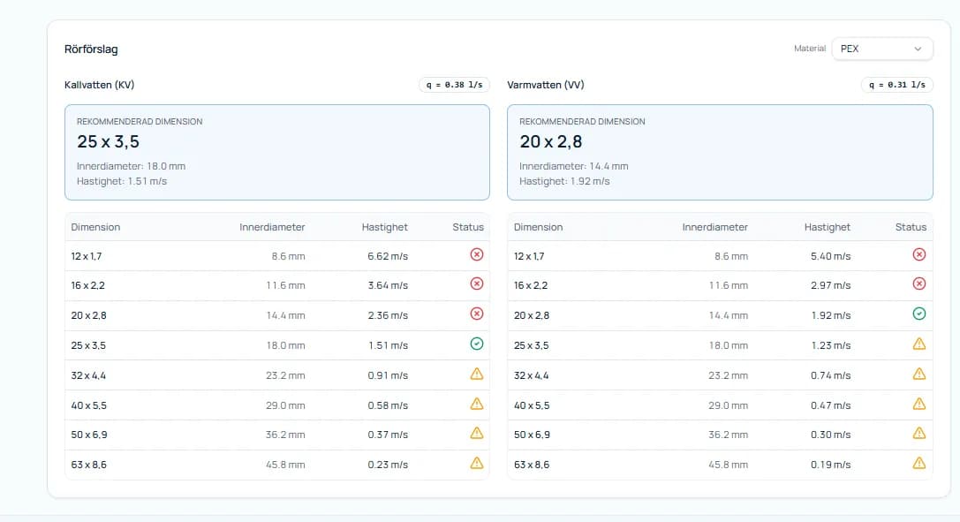
Task: Select Varmvatten inner diameter 45.8 mm
Action: (728, 465)
